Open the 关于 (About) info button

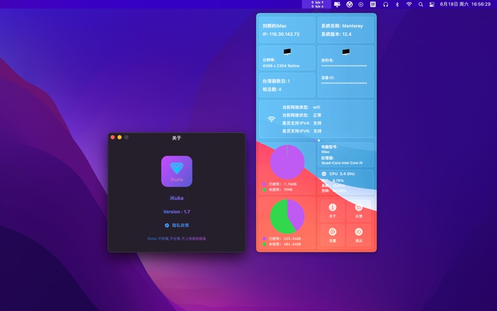coord(332,210)
